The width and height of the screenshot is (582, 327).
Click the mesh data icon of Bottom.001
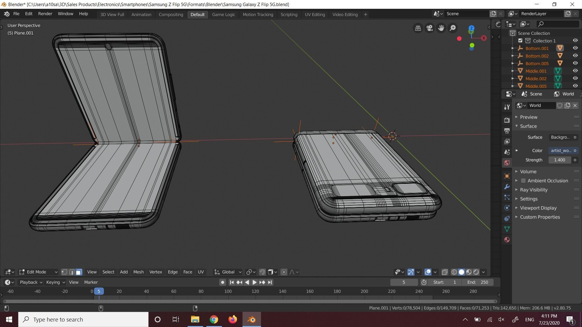[x=560, y=48]
